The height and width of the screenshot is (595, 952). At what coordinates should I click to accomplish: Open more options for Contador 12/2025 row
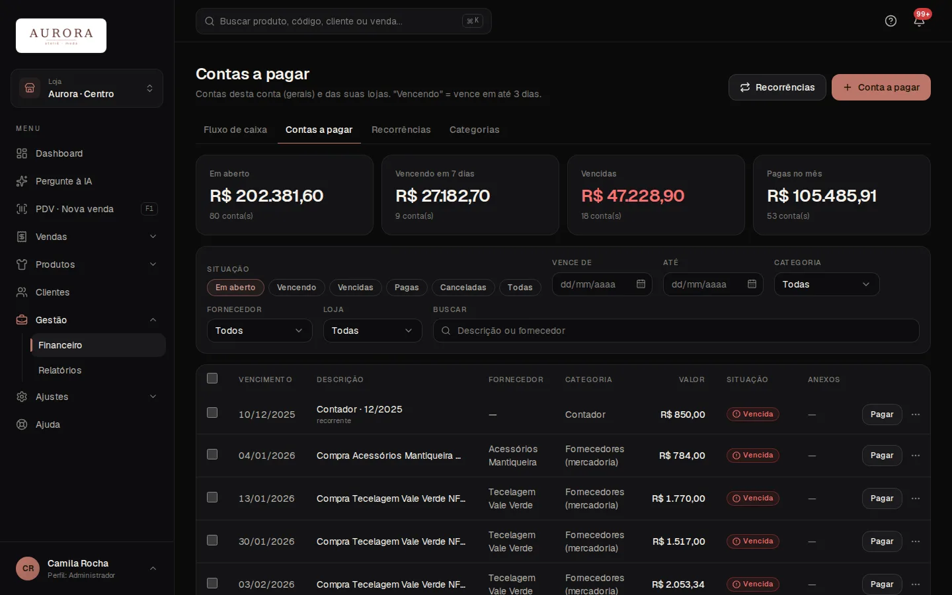click(916, 415)
